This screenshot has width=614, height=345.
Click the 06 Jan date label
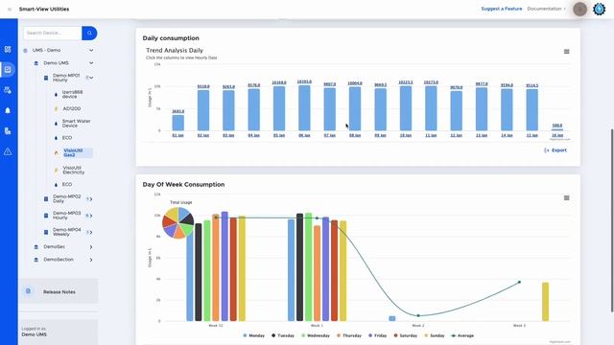(304, 135)
